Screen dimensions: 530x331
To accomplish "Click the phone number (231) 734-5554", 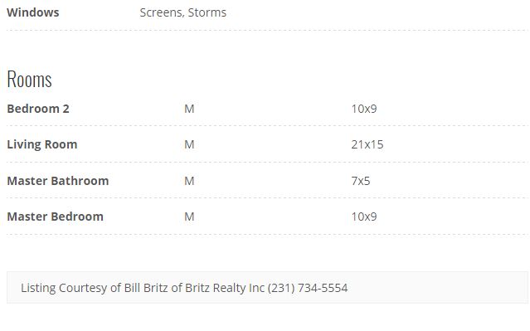I will coord(308,288).
